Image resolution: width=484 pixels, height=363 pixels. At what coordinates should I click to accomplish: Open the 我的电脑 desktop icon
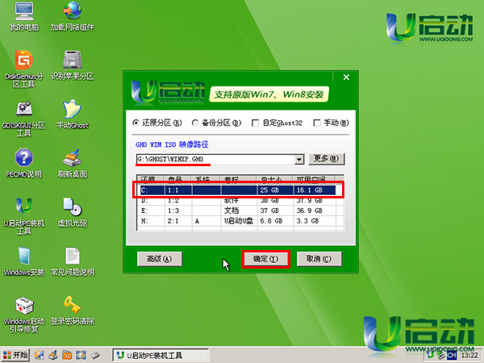(x=24, y=16)
